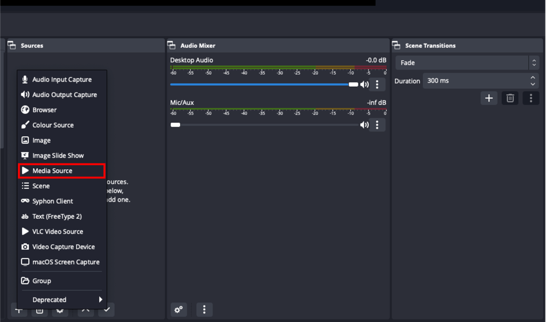
Task: Click the monitor icon of macOS Screen Capture
Action: click(x=25, y=262)
